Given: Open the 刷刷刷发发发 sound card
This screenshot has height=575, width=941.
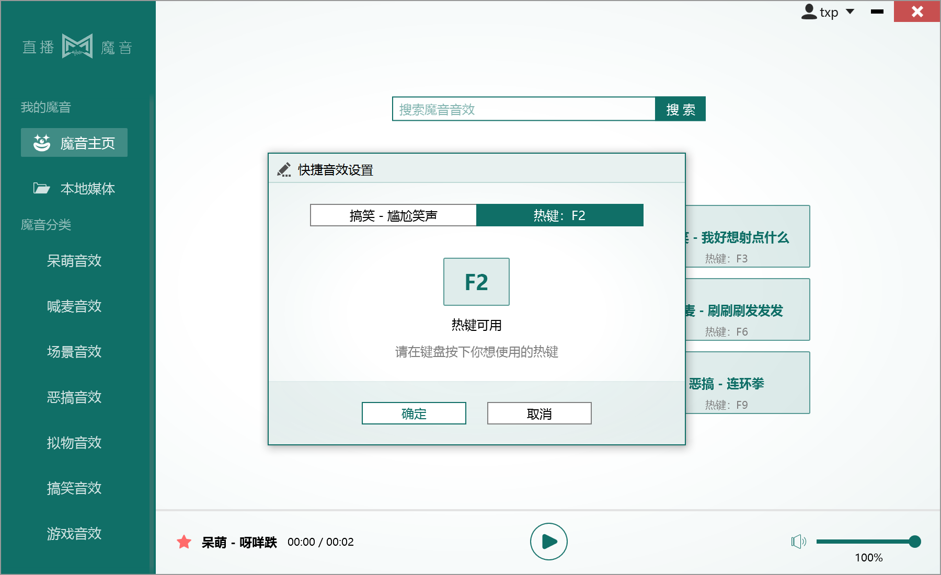Looking at the screenshot, I should 748,309.
